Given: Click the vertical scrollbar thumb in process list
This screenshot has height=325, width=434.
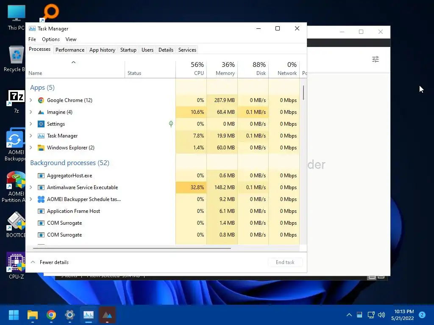Looking at the screenshot, I should [303, 93].
